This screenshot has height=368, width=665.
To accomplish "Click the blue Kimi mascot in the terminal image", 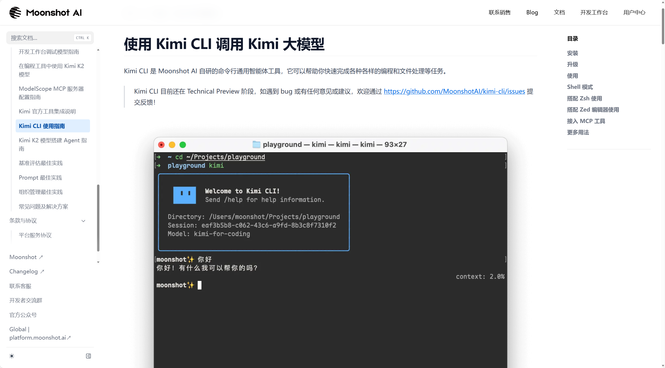I will 184,195.
